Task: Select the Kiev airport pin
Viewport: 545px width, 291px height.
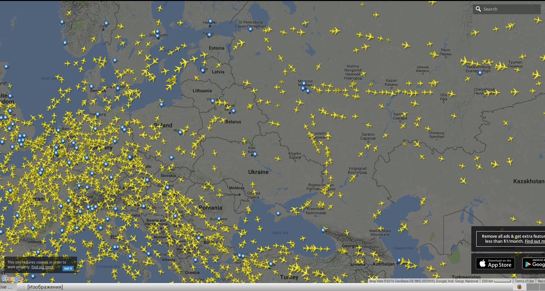Action: 254,154
